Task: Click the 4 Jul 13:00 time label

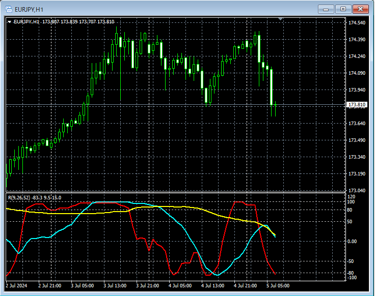Action: click(212, 286)
